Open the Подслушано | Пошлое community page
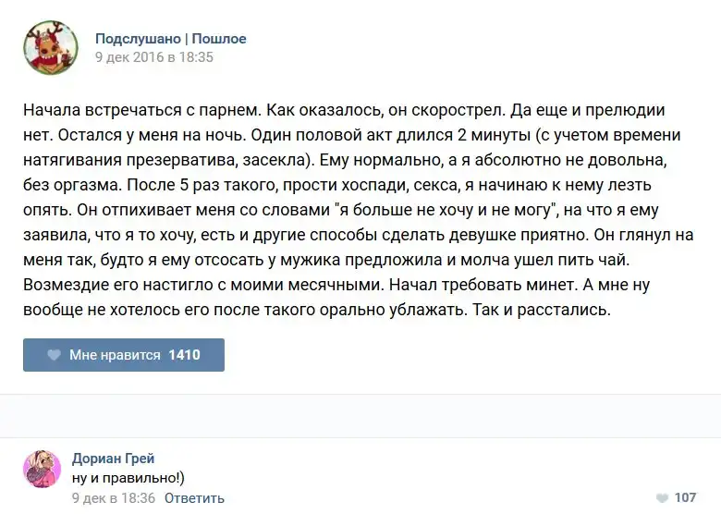This screenshot has width=721, height=514. tap(170, 39)
